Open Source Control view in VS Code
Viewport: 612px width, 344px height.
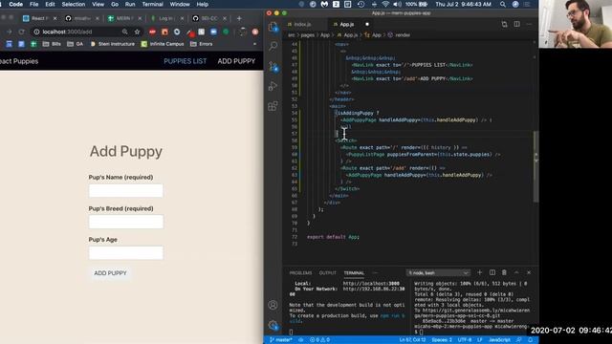pyautogui.click(x=273, y=66)
